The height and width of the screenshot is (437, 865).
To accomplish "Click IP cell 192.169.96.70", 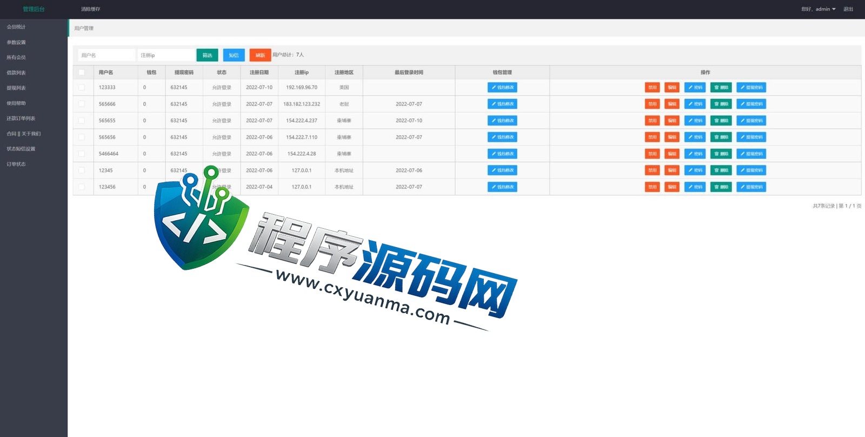I will click(x=302, y=87).
